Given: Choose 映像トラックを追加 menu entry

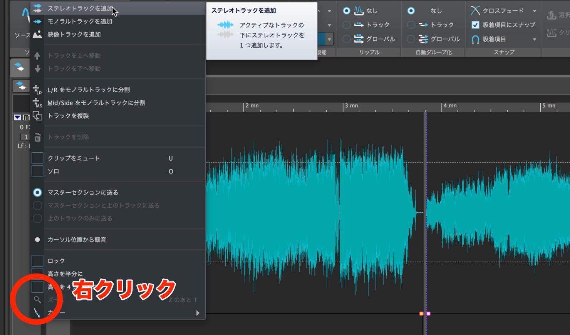Looking at the screenshot, I should pyautogui.click(x=118, y=34).
